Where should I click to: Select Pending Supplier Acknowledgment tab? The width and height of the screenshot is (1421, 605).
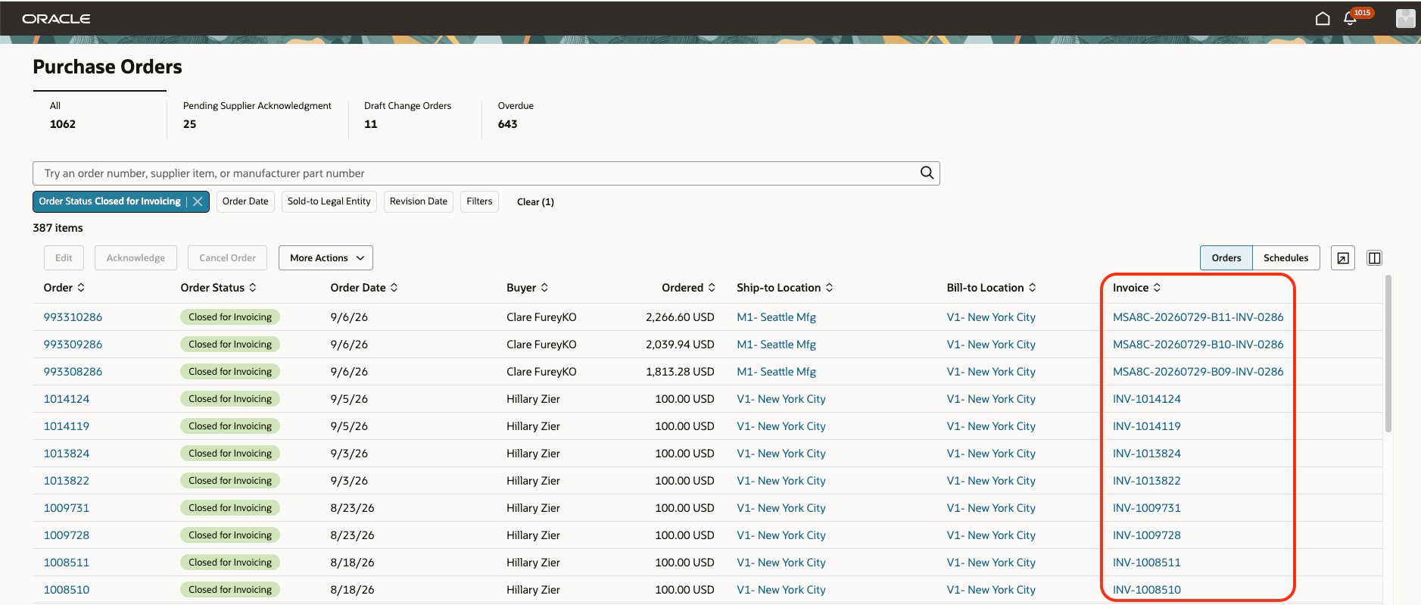tap(257, 115)
